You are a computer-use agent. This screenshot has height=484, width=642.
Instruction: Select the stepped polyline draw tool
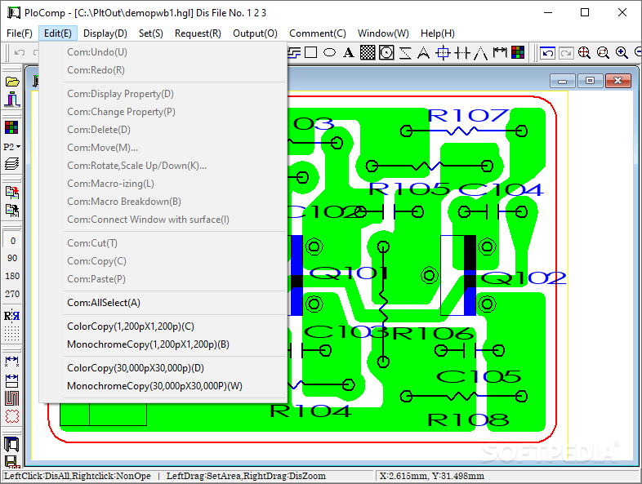pos(293,52)
